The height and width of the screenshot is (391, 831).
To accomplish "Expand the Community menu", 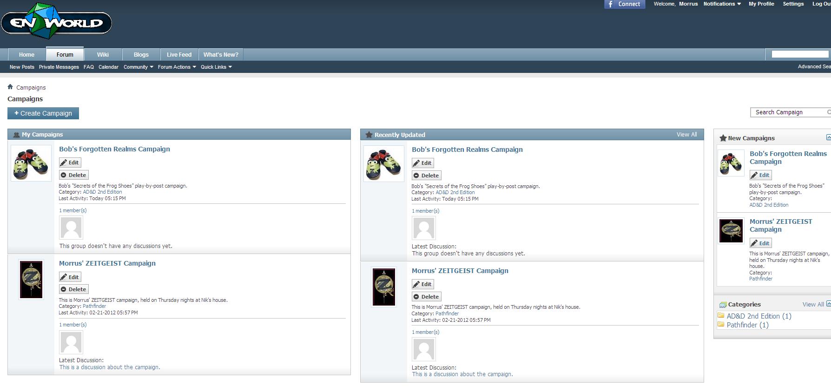I will [x=138, y=67].
